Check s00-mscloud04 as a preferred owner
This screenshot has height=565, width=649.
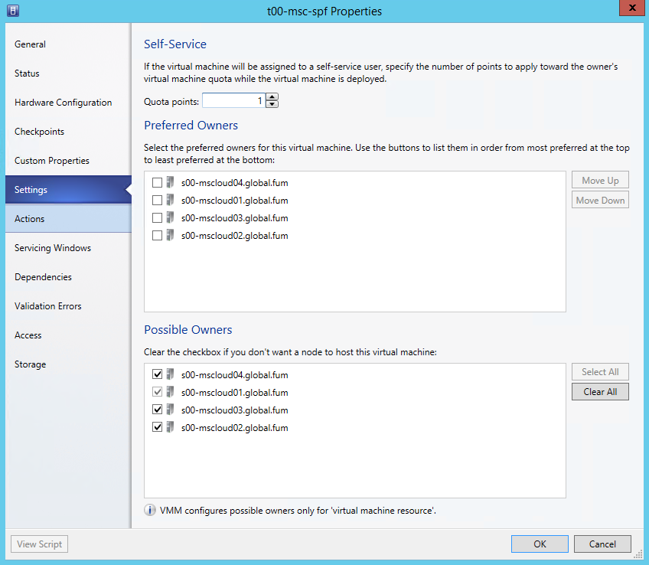coord(157,183)
